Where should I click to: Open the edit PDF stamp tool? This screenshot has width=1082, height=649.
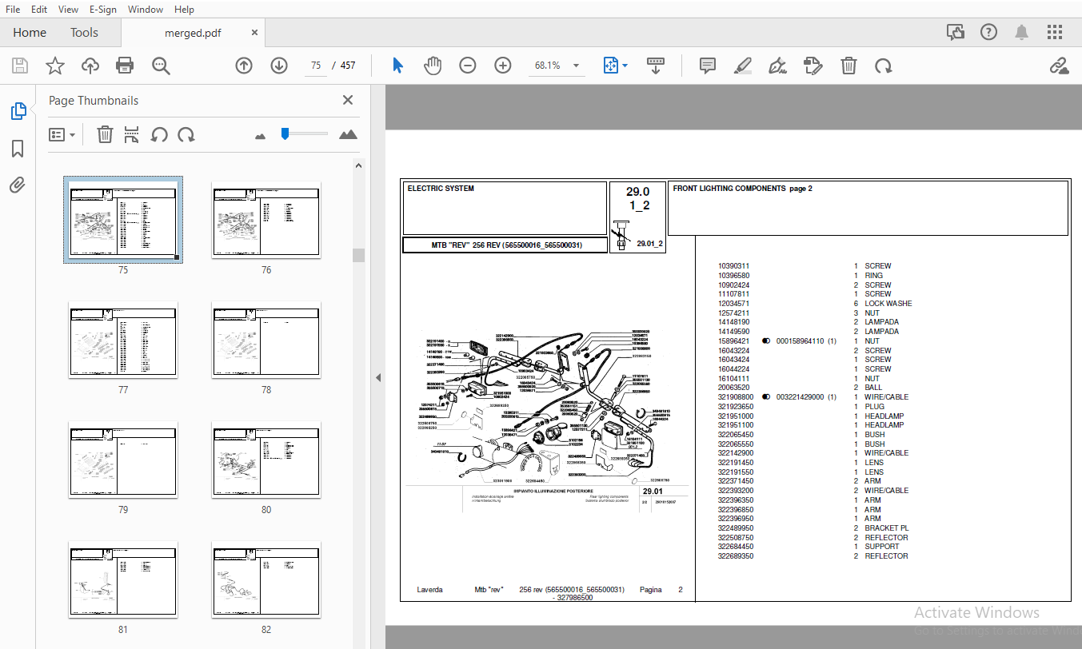[x=813, y=66]
